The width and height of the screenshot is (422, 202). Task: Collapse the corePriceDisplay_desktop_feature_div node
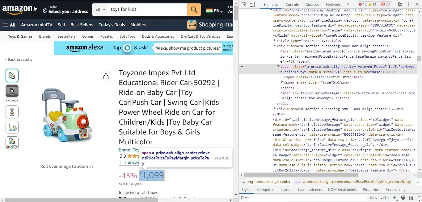pos(271,10)
